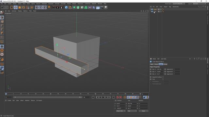This screenshot has width=209, height=117.
Task: Open the Simulate menu
Action: [x=63, y=4]
